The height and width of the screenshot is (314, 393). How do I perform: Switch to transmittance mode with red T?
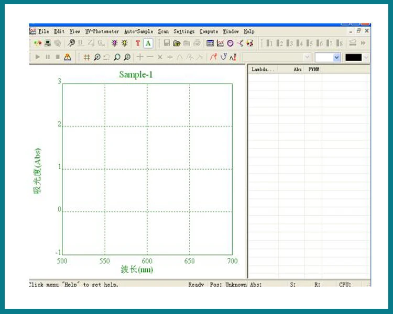138,43
